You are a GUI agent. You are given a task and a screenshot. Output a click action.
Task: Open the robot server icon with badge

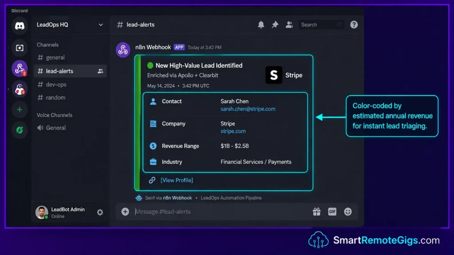(20, 89)
